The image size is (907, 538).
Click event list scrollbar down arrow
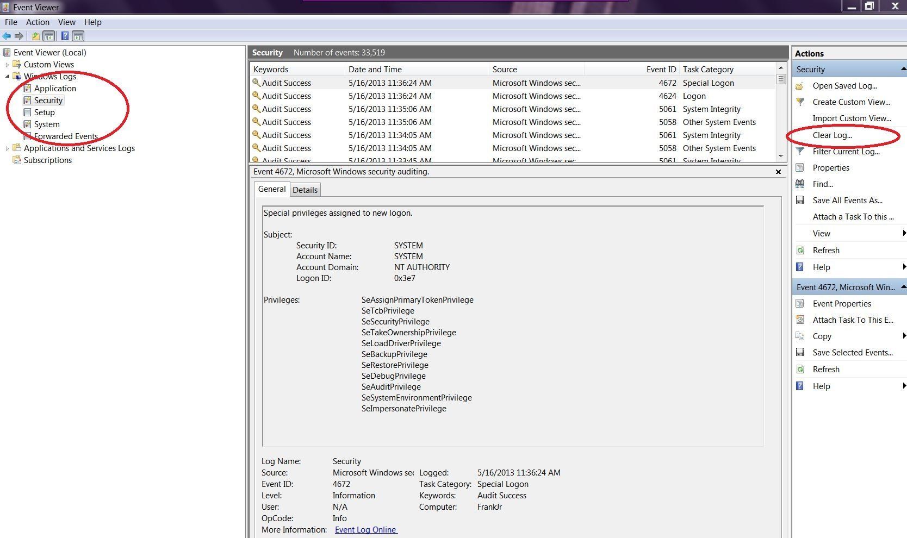pos(781,157)
